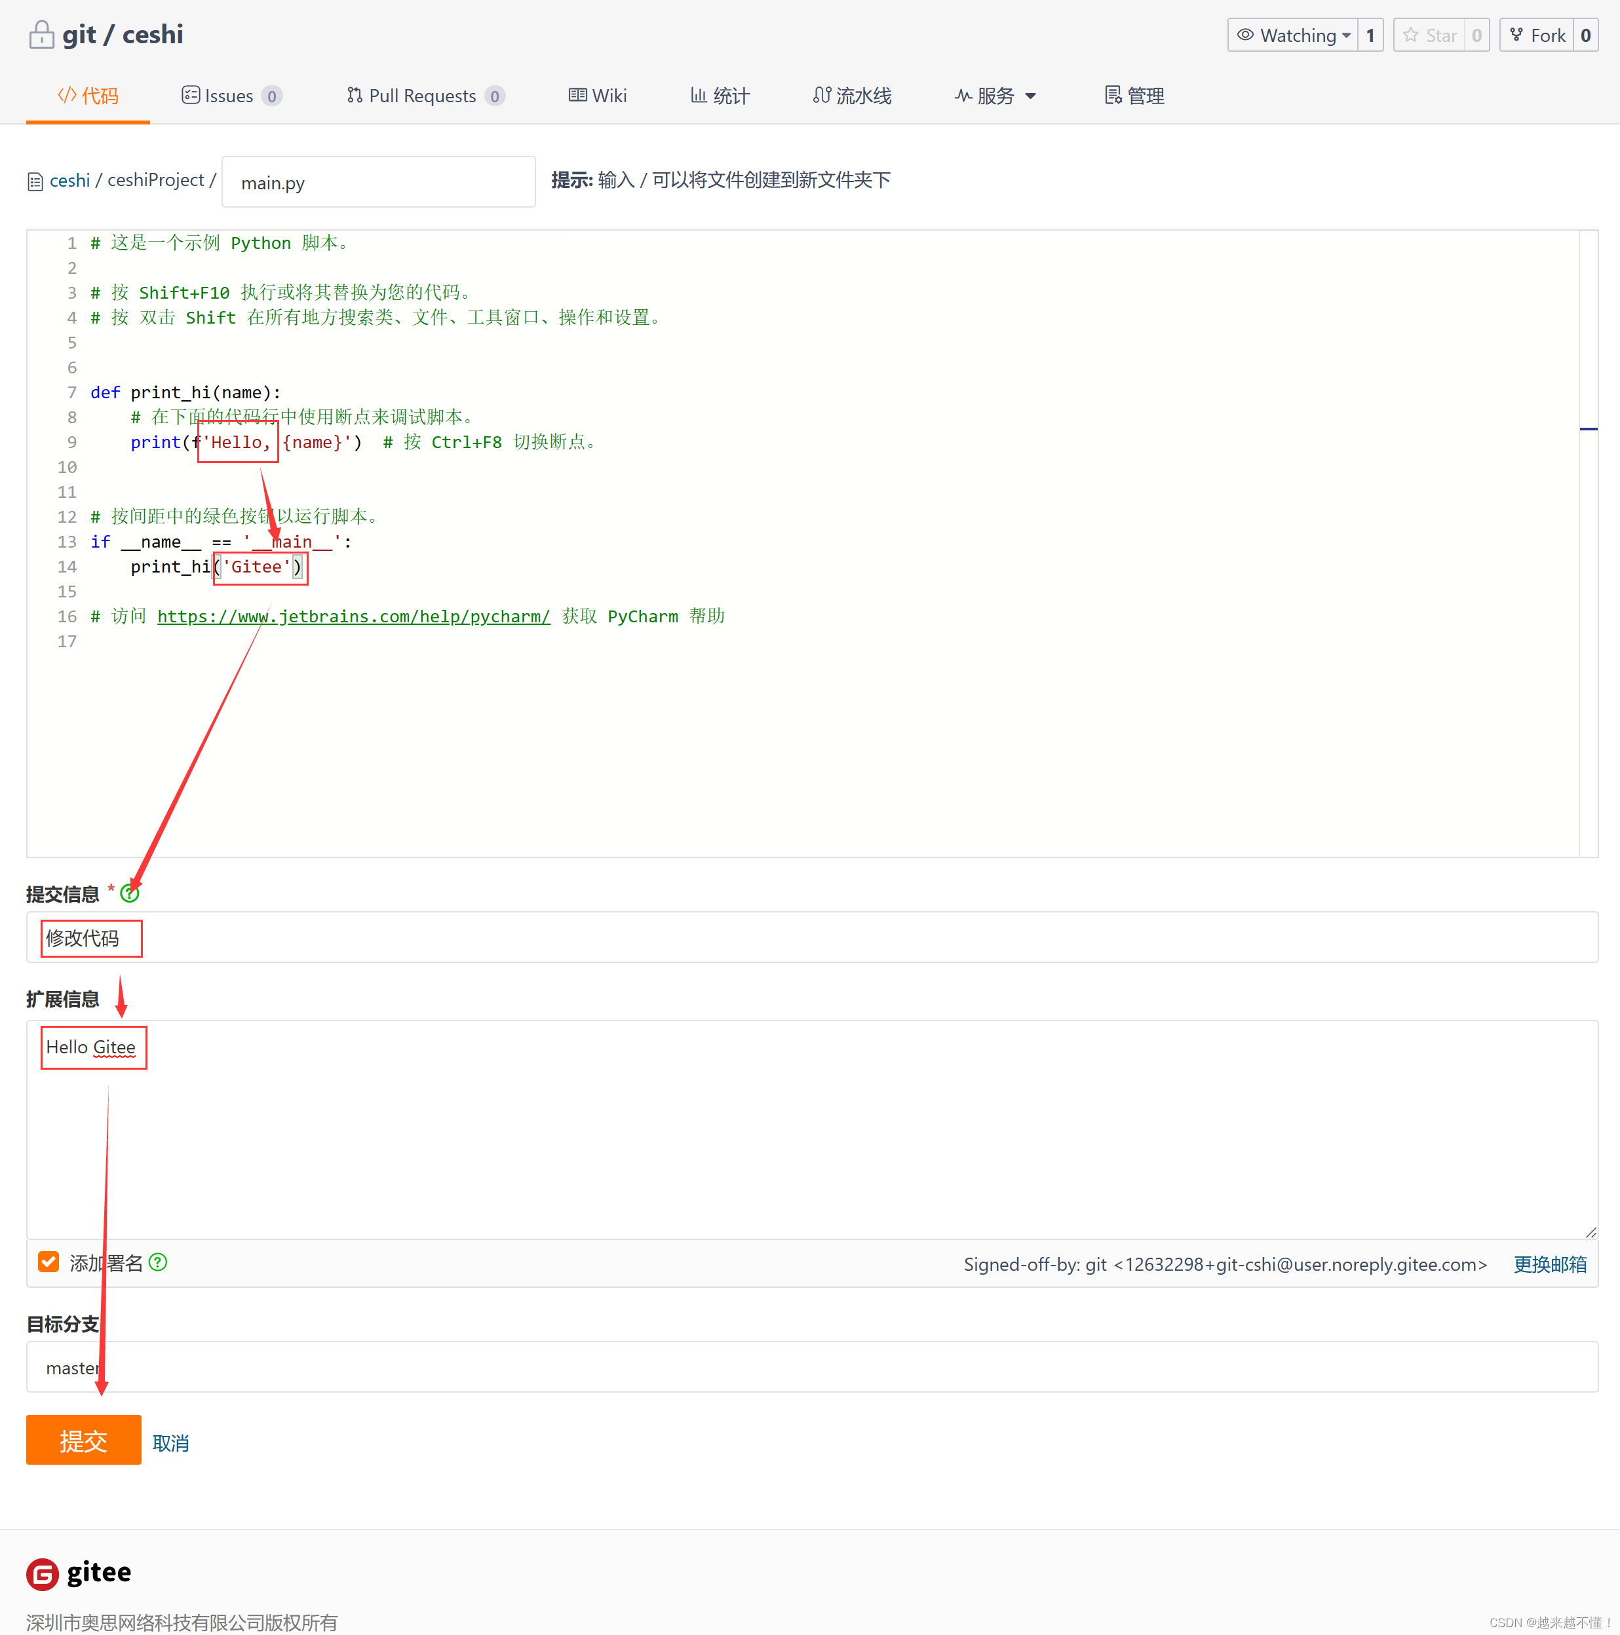
Task: Click the file icon before ceshi breadcrumb
Action: 35,182
